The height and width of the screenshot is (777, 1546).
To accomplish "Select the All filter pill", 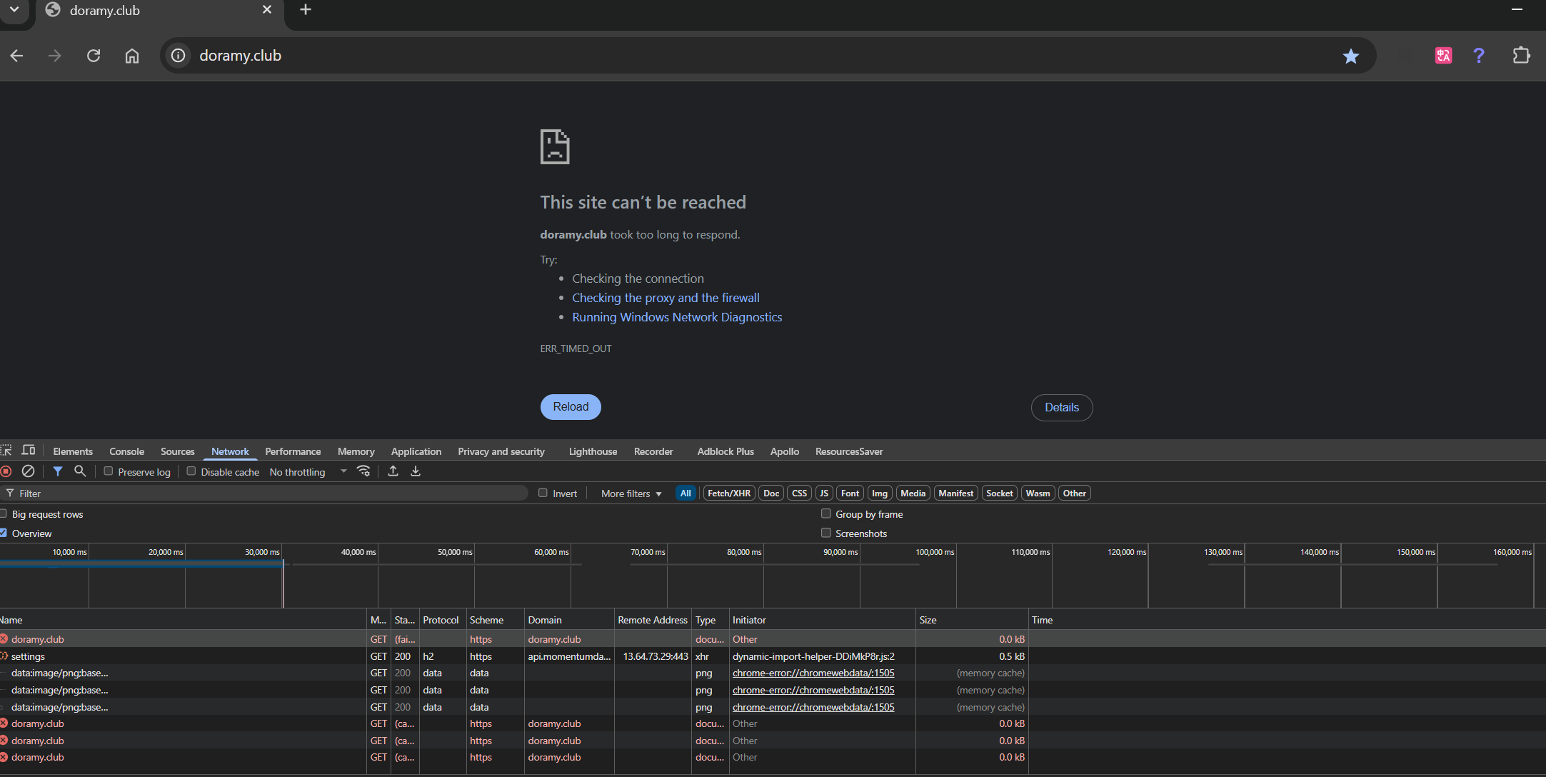I will (x=686, y=493).
